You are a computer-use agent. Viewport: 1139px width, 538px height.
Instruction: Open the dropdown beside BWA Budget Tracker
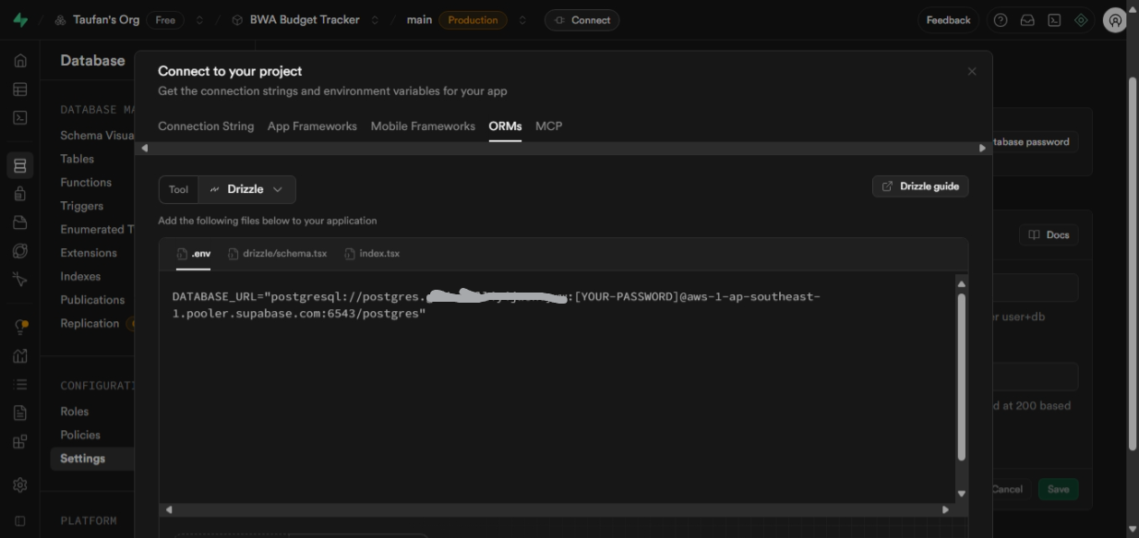(375, 19)
